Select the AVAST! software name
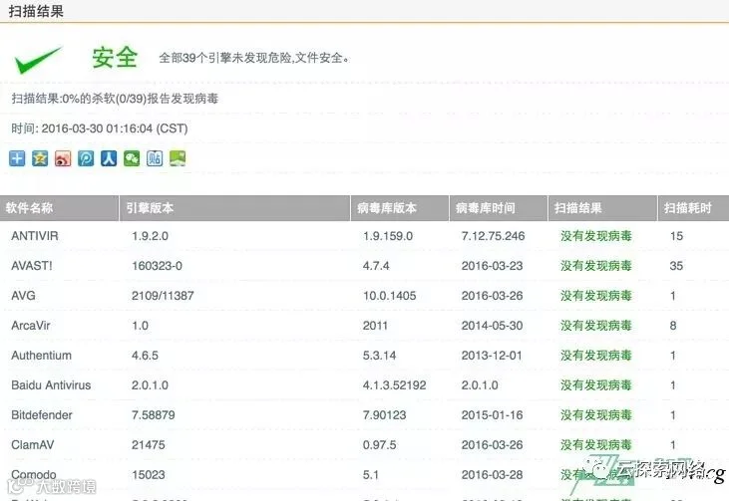This screenshot has height=501, width=729. (32, 266)
